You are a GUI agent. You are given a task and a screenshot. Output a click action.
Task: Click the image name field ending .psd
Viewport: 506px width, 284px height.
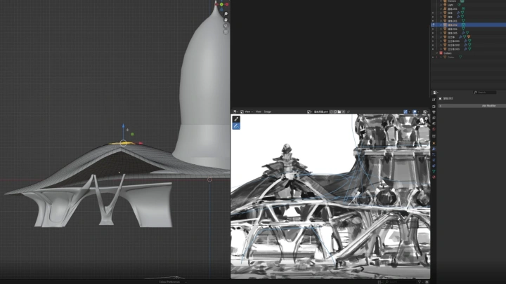[320, 111]
